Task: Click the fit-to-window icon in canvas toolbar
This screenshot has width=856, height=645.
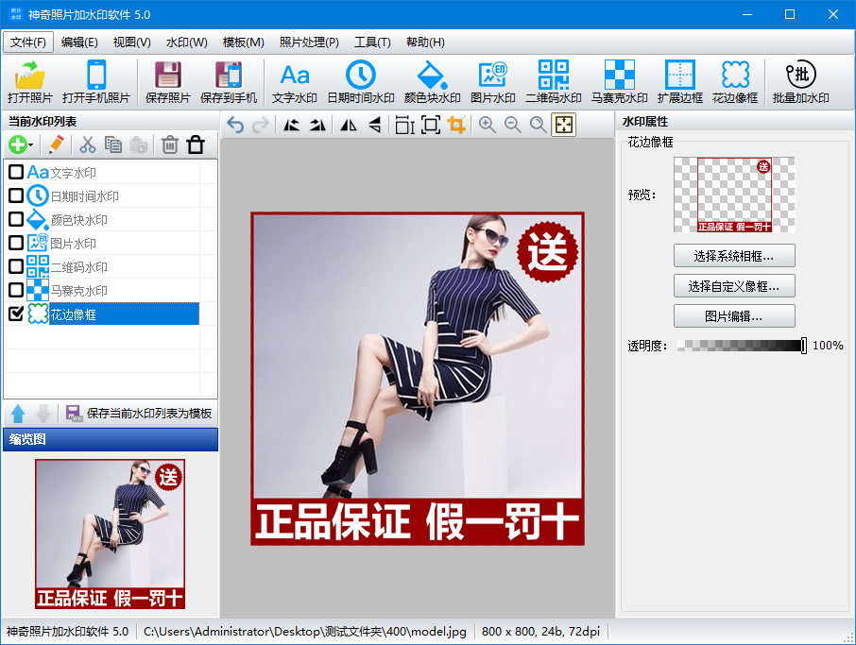Action: pyautogui.click(x=563, y=125)
